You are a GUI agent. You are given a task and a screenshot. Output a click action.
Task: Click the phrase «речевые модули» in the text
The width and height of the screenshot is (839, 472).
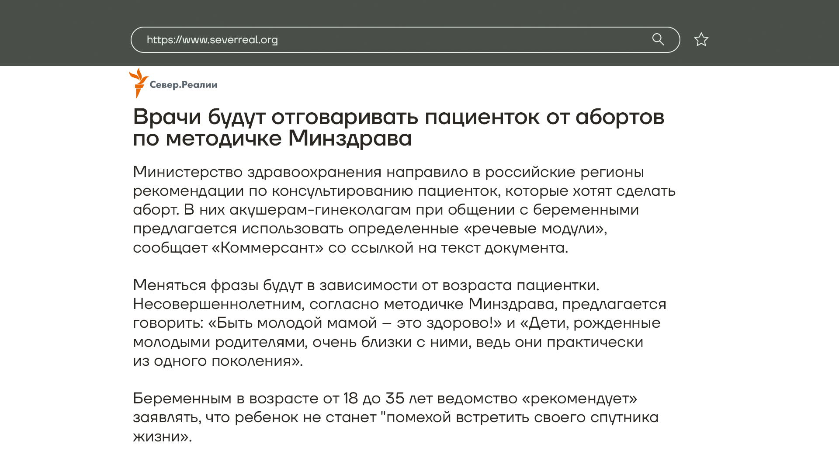point(534,229)
